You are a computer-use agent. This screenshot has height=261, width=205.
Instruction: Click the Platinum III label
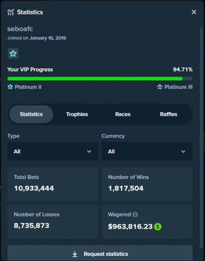click(x=178, y=87)
